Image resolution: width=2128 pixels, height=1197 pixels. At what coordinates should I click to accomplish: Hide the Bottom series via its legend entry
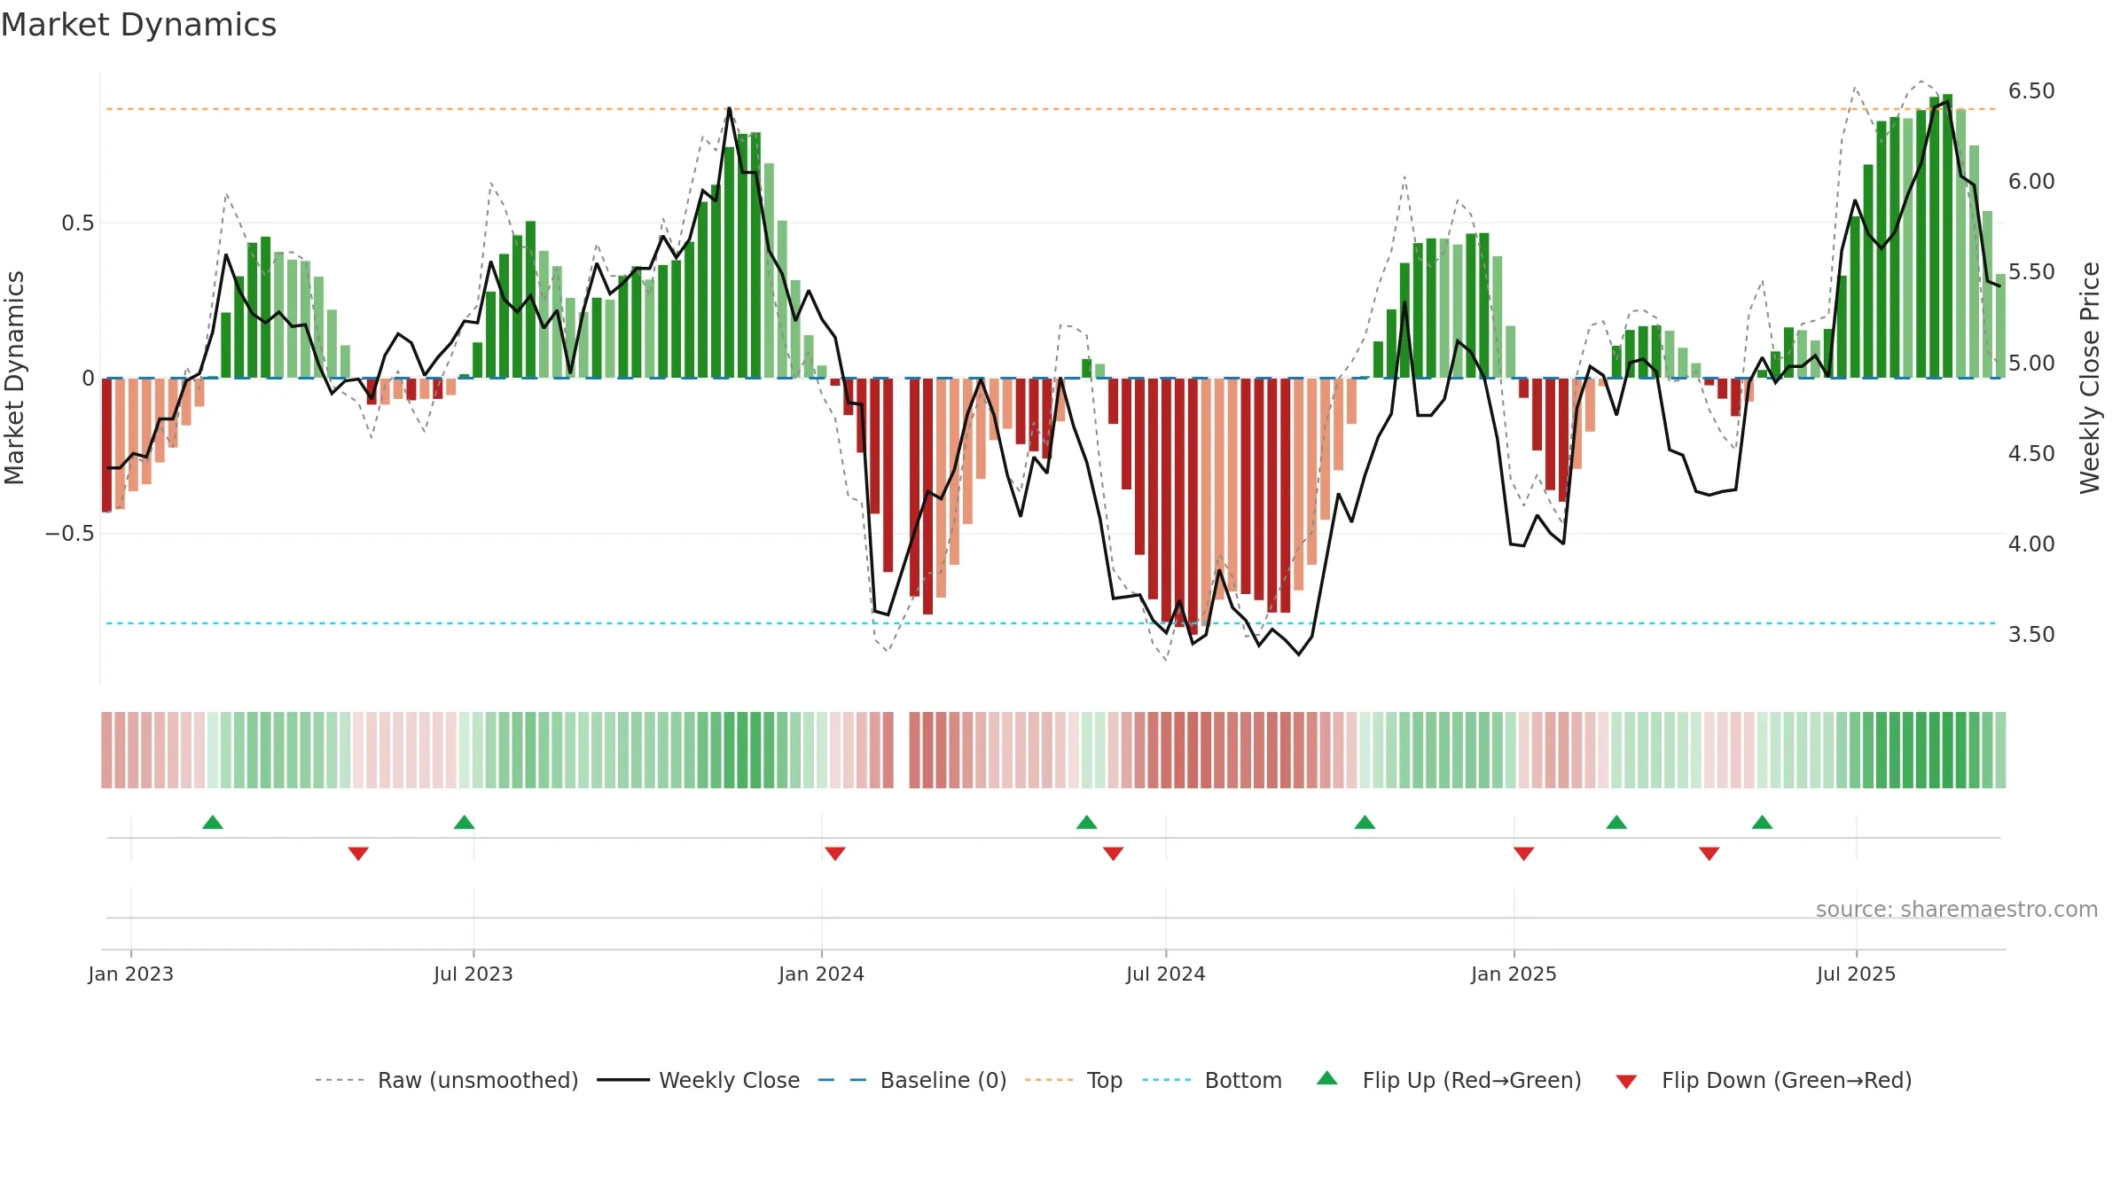point(1212,1080)
